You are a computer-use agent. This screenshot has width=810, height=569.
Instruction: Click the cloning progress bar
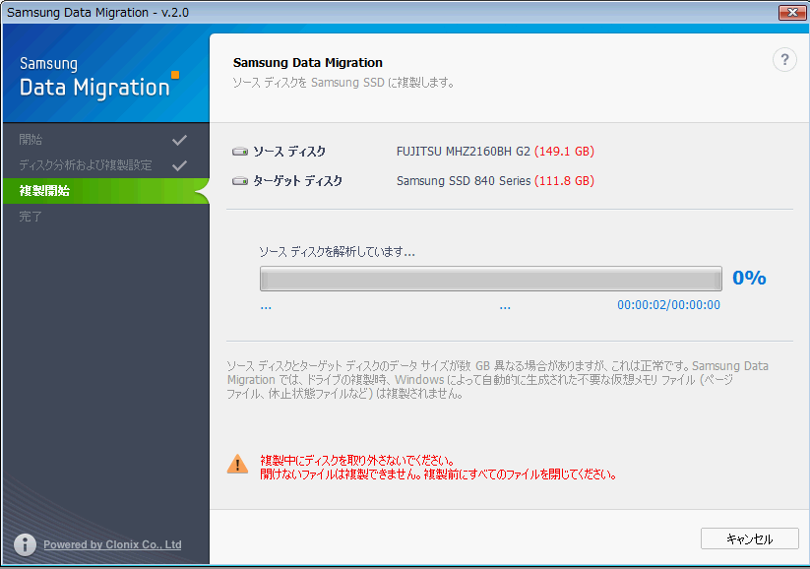[490, 279]
